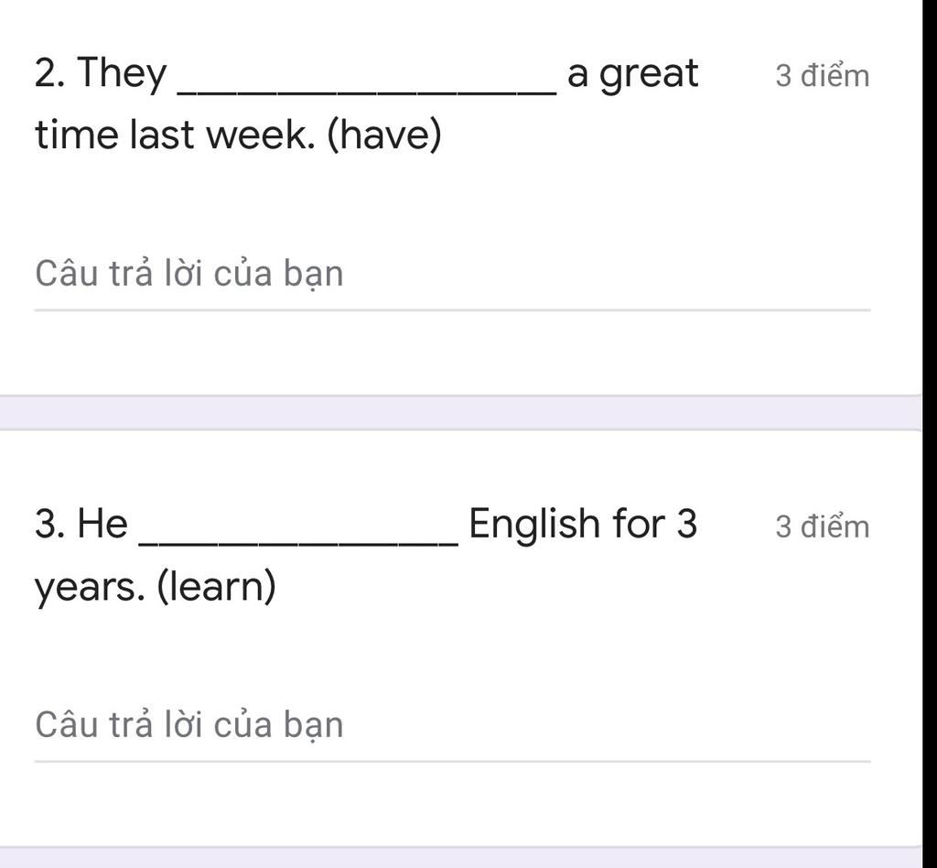This screenshot has width=937, height=868.
Task: Click the lavender gap between the question cards
Action: (x=461, y=412)
